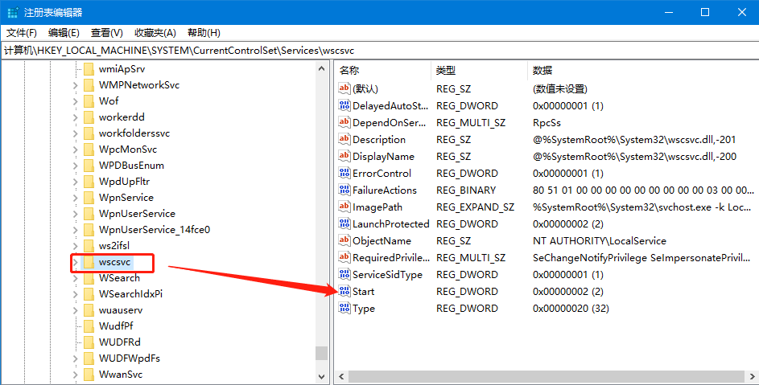Expand the wmiApSrv tree node
This screenshot has width=759, height=385.
tap(76, 69)
